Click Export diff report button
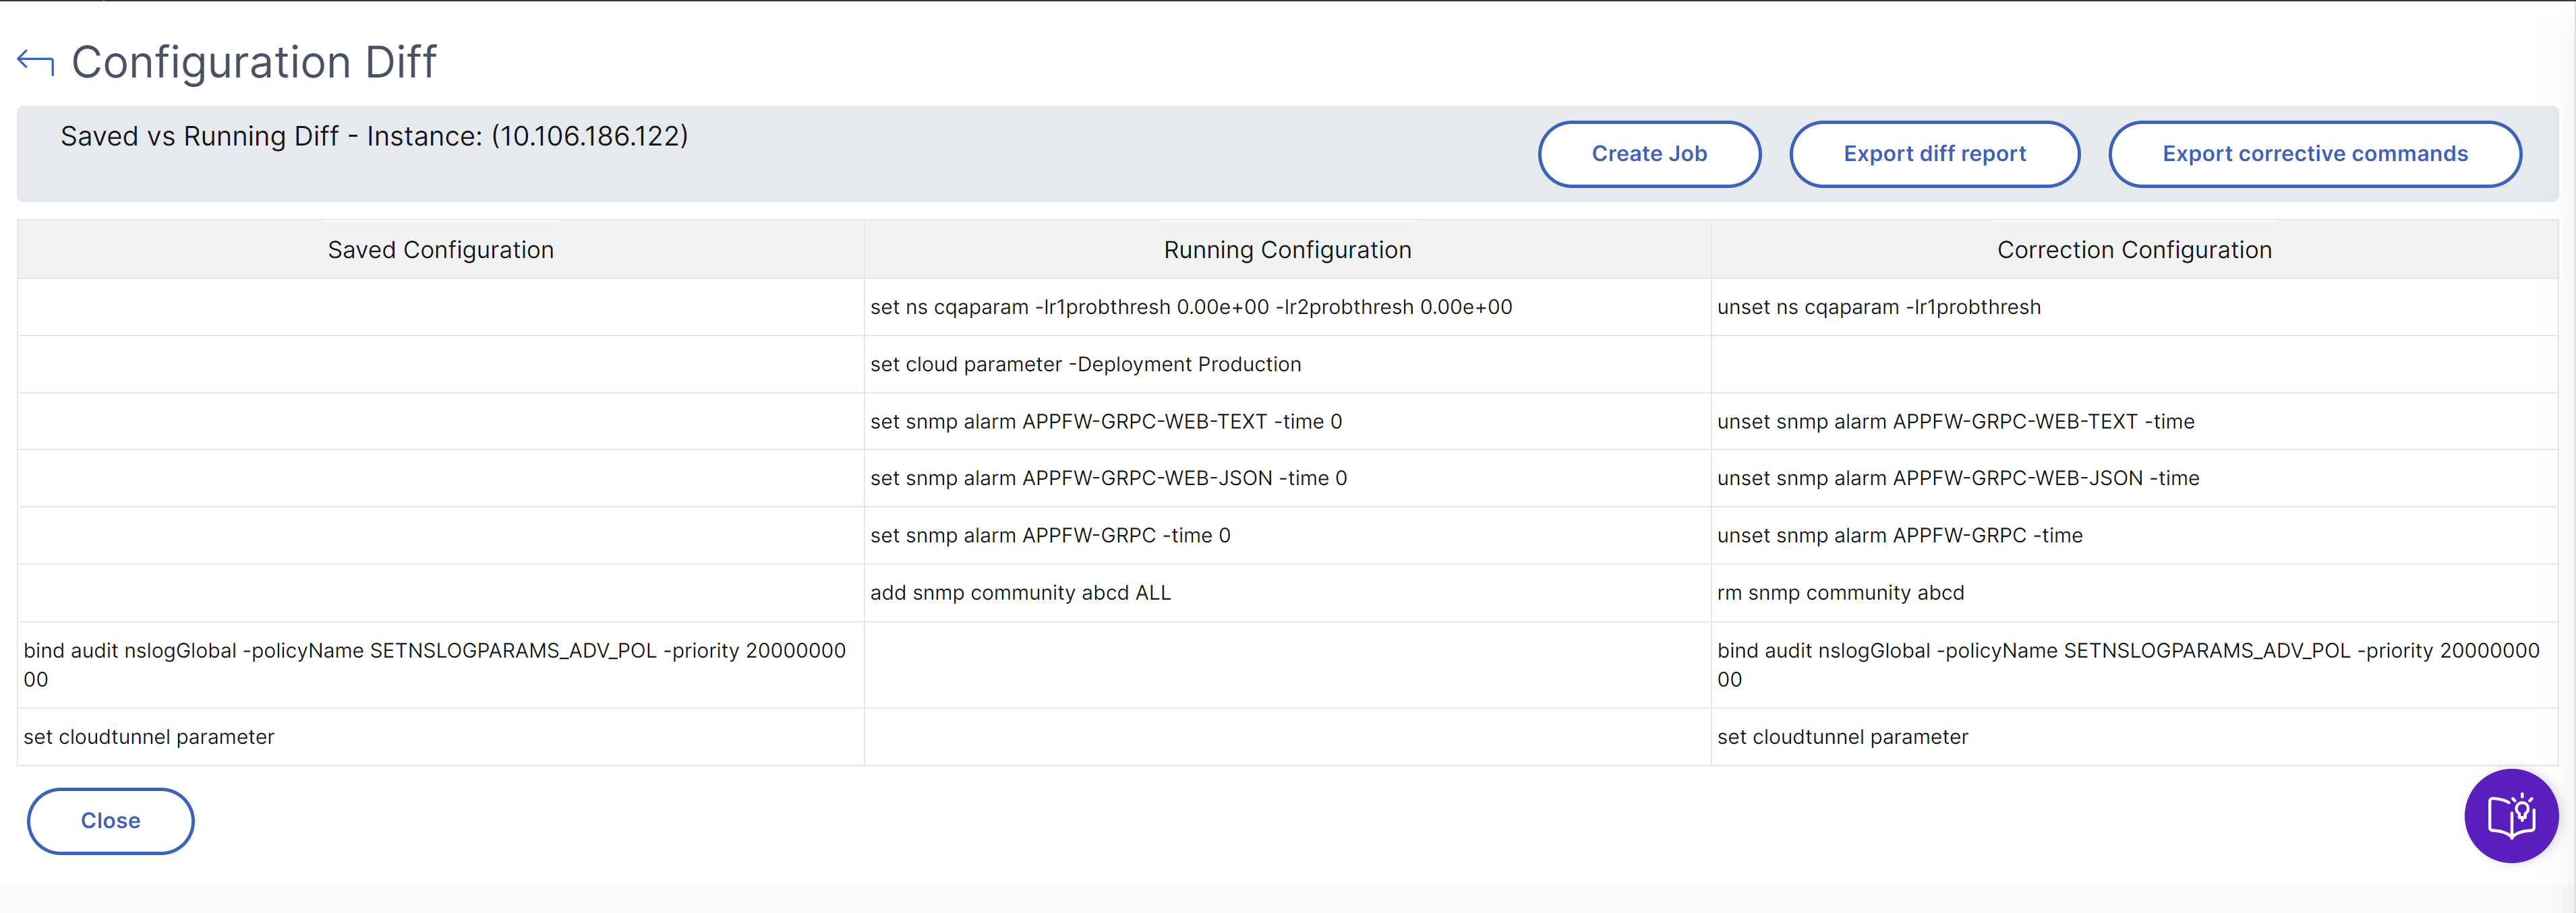Viewport: 2576px width, 913px height. click(1934, 154)
